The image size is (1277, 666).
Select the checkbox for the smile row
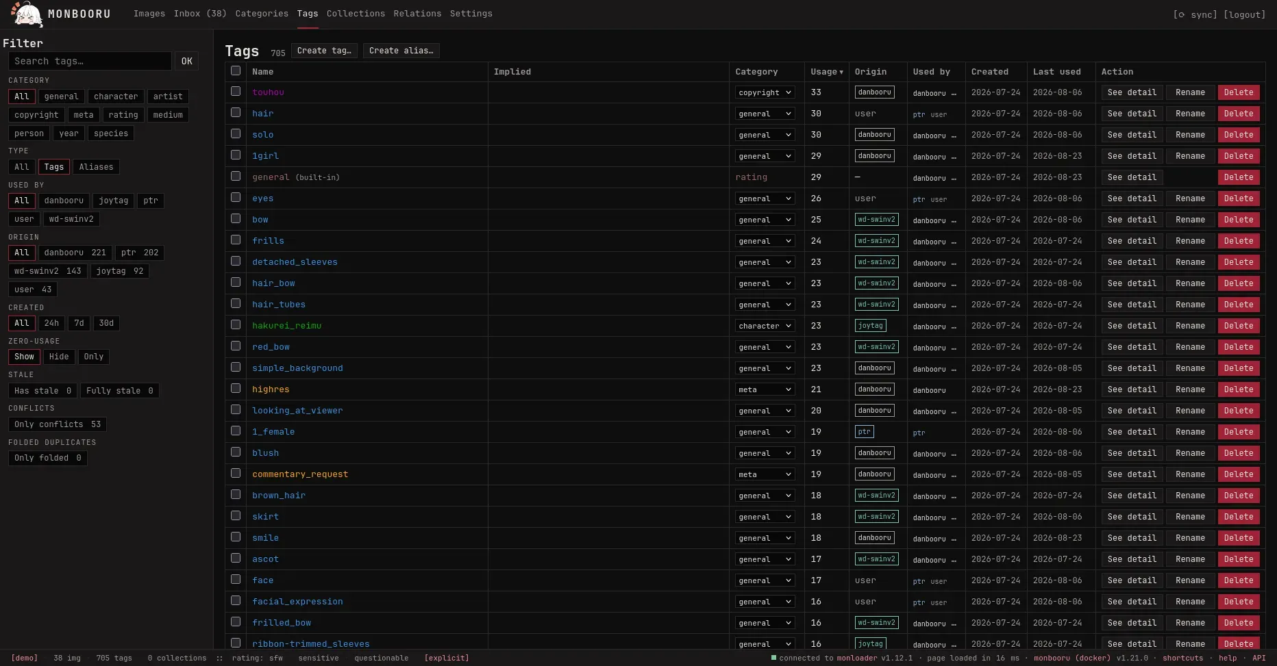(236, 537)
